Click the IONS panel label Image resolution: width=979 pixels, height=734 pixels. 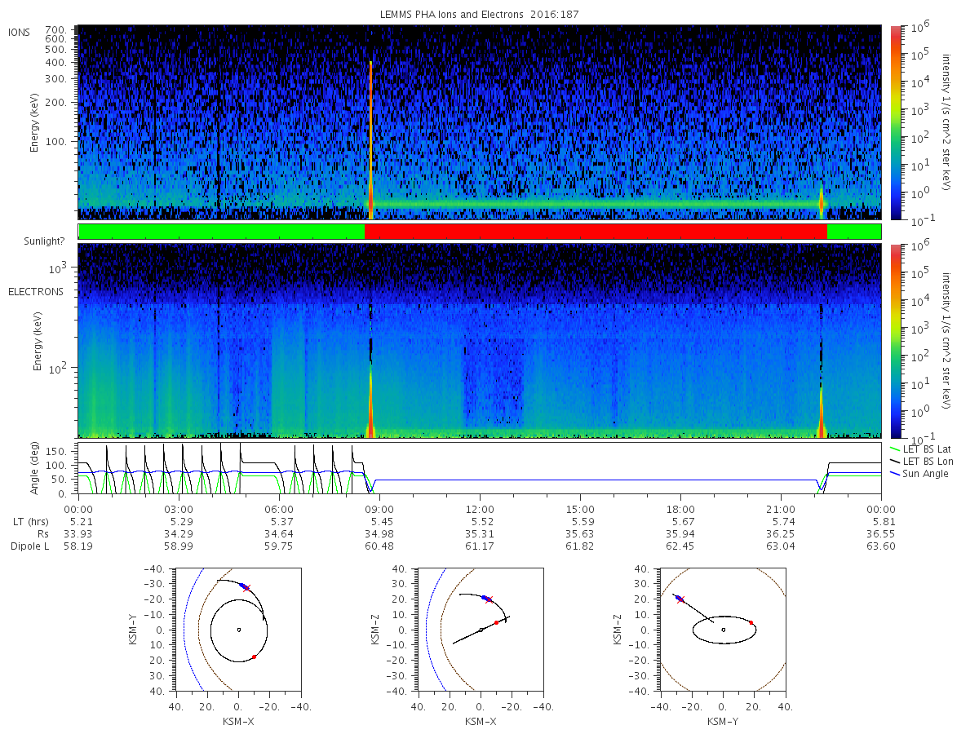20,33
